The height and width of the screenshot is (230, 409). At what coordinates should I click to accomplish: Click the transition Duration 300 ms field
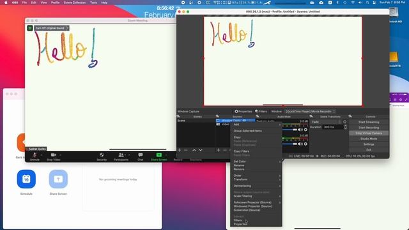tap(333, 127)
